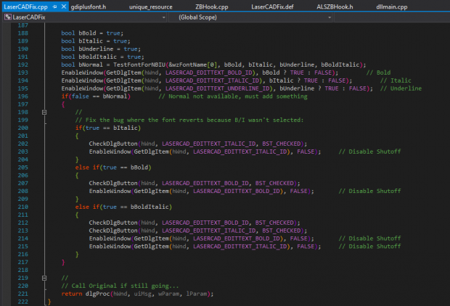Click 'bBoldItalic' in else-if on line 210
Screen dimensions: 450x306
pyautogui.click(x=150, y=207)
